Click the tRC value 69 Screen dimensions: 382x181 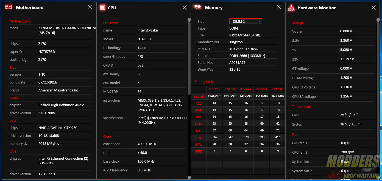tap(262, 130)
